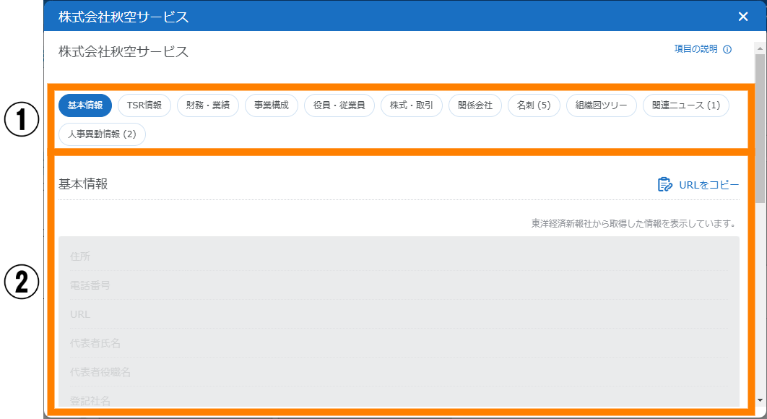Open the 関係会社 tab

pos(475,105)
